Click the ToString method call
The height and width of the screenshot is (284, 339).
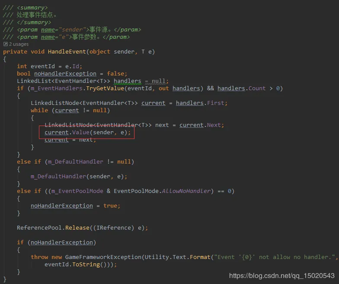click(x=86, y=264)
